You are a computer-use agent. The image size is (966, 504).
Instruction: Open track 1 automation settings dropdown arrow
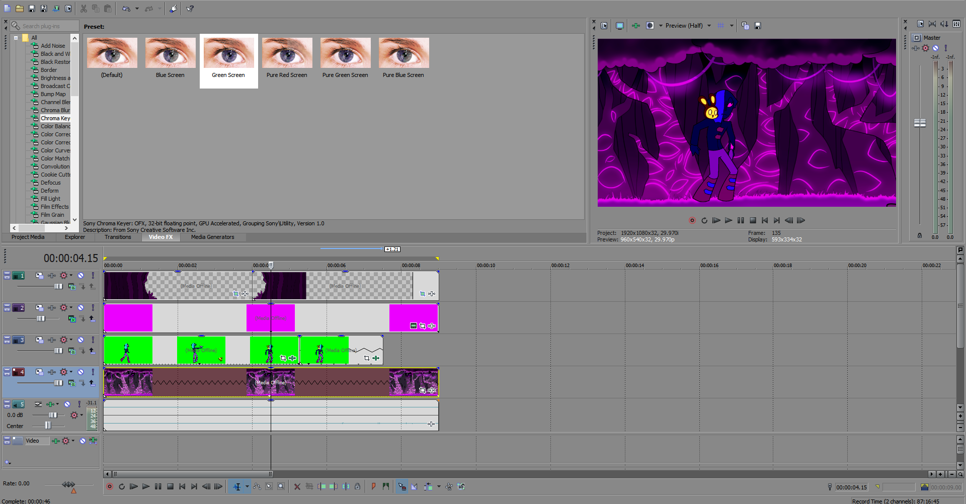point(71,275)
